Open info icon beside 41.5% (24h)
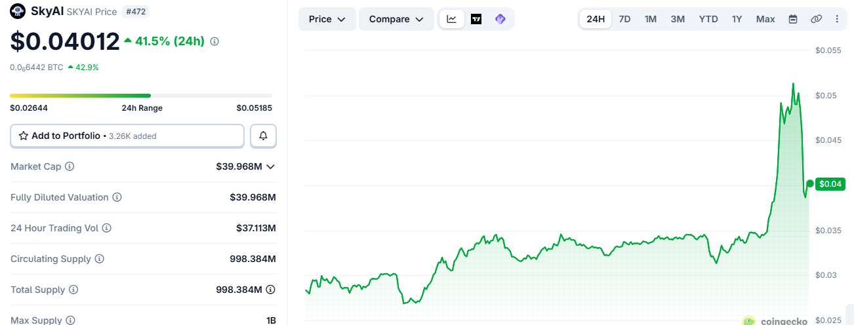 tap(214, 41)
